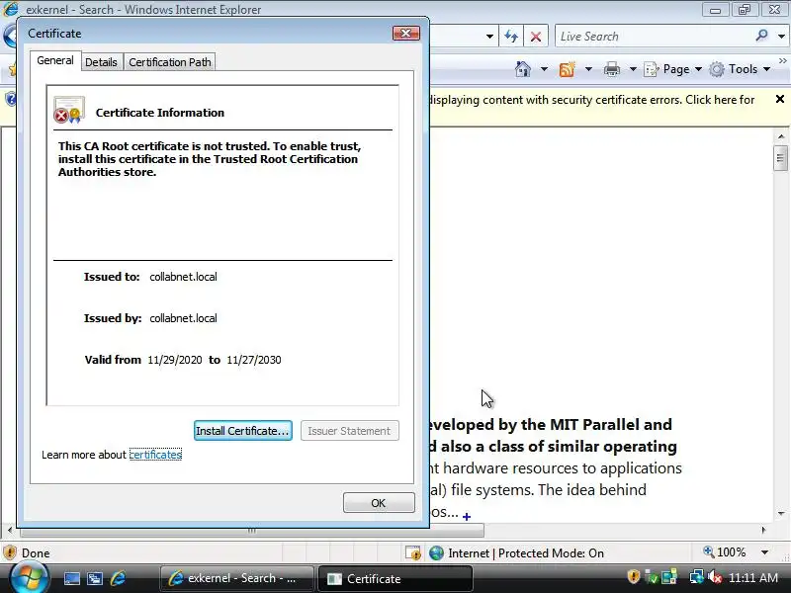
Task: Open the Certification Path tab
Action: (169, 62)
